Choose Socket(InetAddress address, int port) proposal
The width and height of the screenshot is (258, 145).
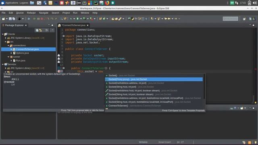click(154, 83)
